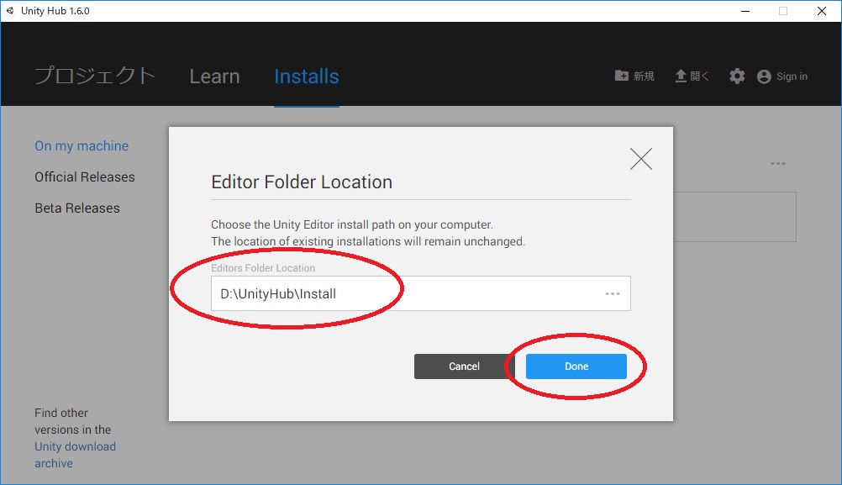Close the Unity Hub window

point(822,11)
